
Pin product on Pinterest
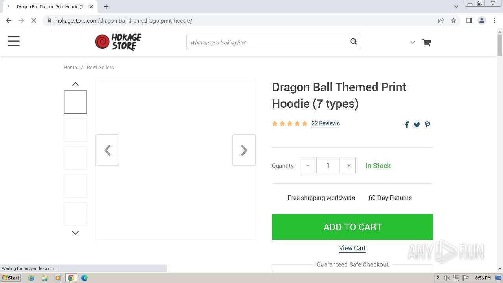[427, 125]
